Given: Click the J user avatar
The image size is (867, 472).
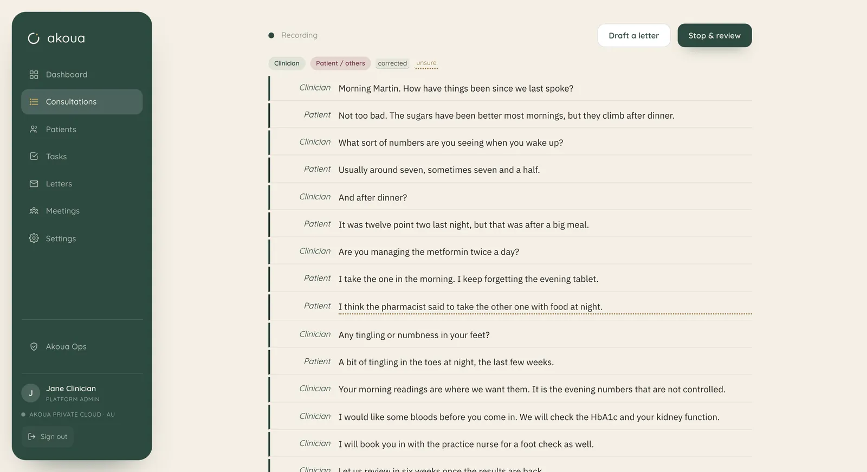Looking at the screenshot, I should tap(31, 393).
